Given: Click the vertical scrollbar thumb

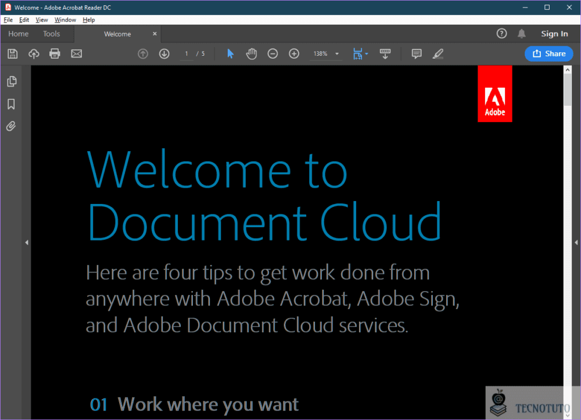Looking at the screenshot, I should 568,89.
